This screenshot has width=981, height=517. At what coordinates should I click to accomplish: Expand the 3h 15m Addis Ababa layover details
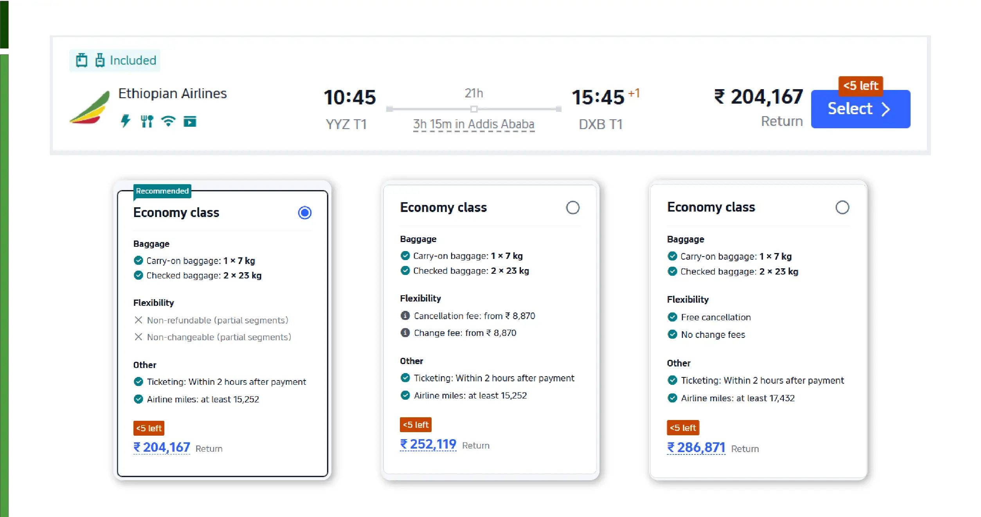[473, 124]
